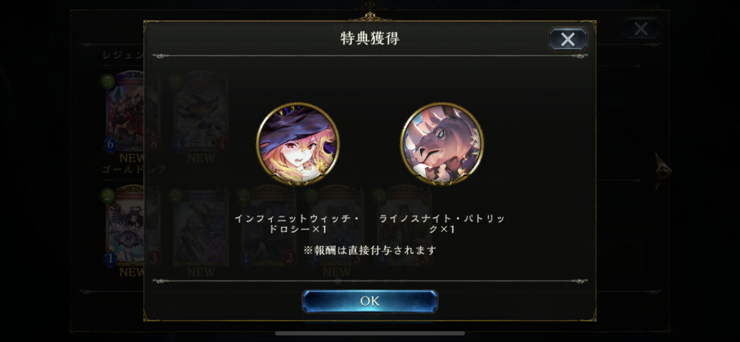Click the dimmed X button behind the dialog
This screenshot has height=342, width=740.
641,29
